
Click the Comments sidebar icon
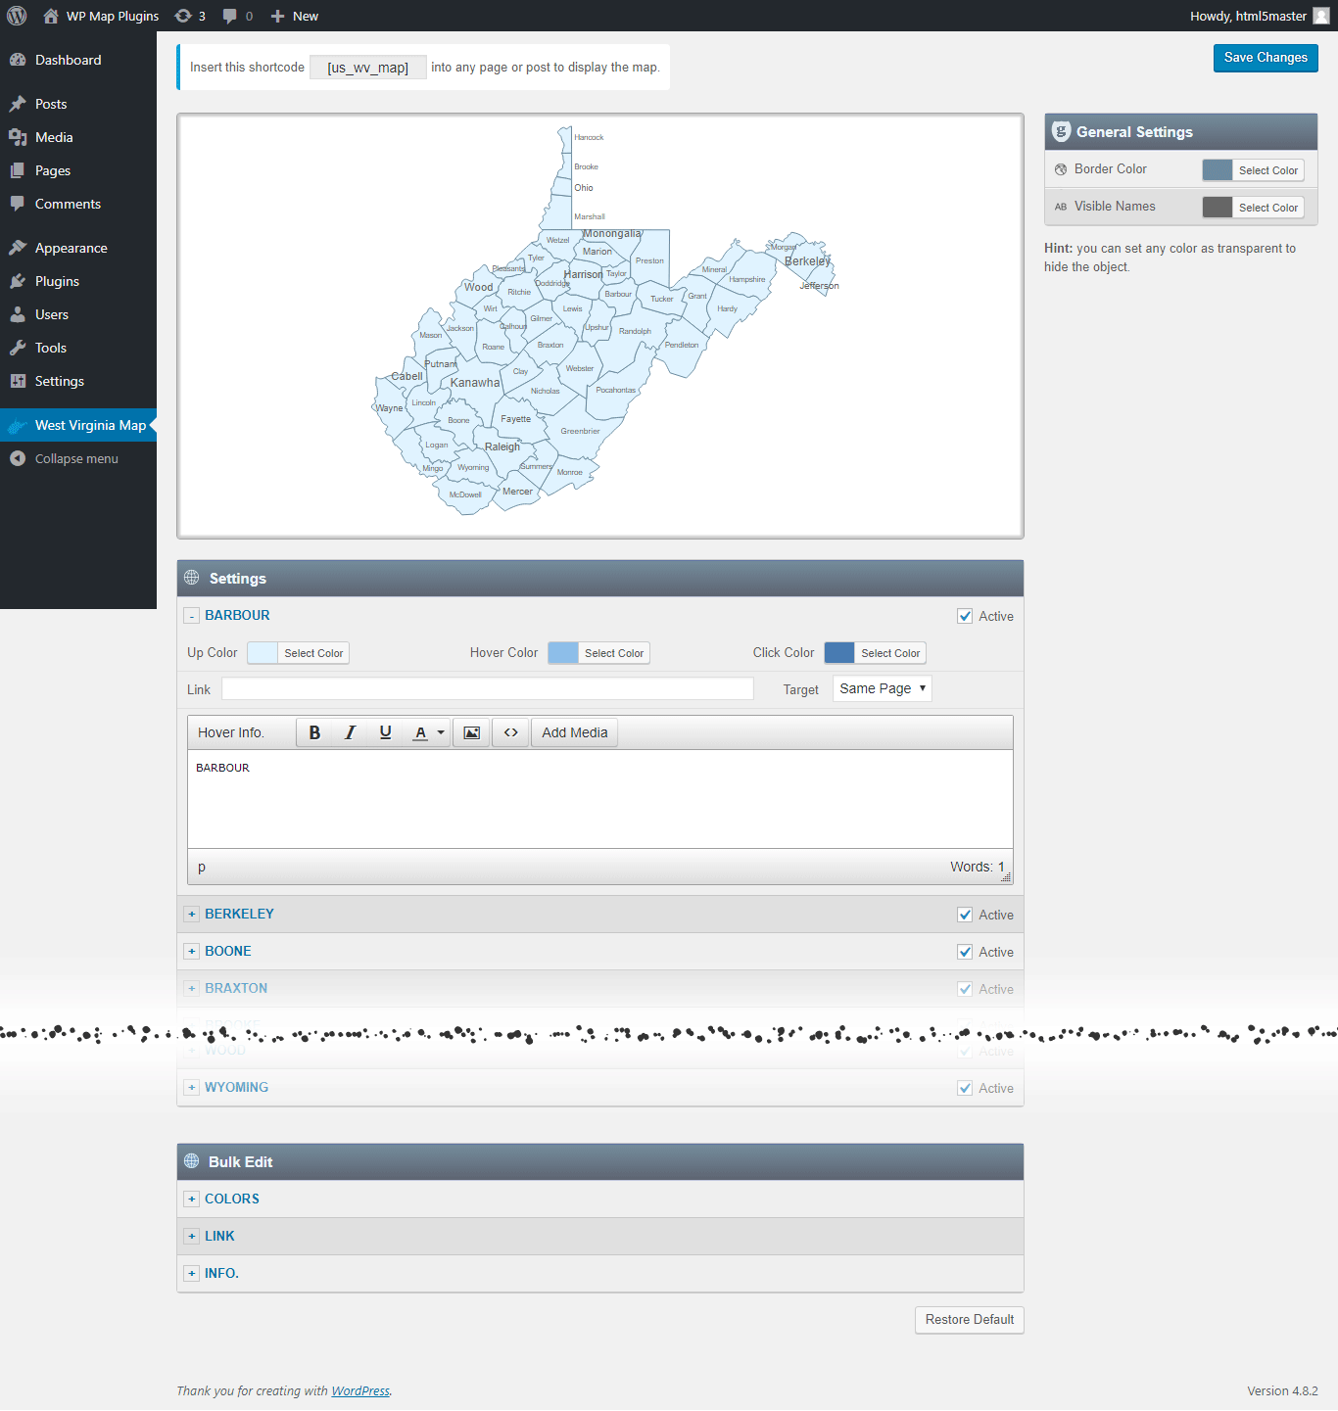click(x=18, y=204)
